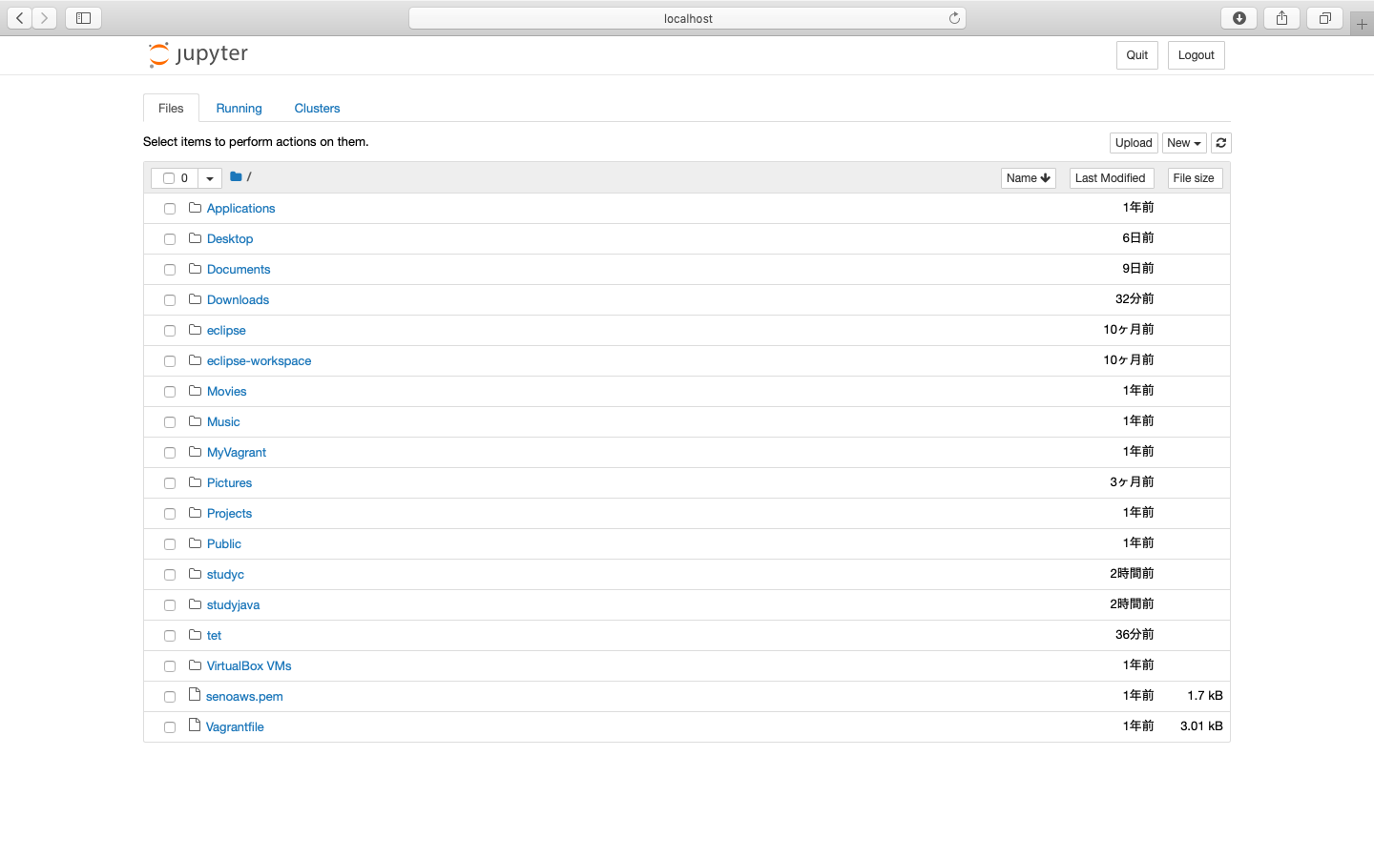Image resolution: width=1374 pixels, height=858 pixels.
Task: Open the Downloads folder link
Action: coord(238,300)
